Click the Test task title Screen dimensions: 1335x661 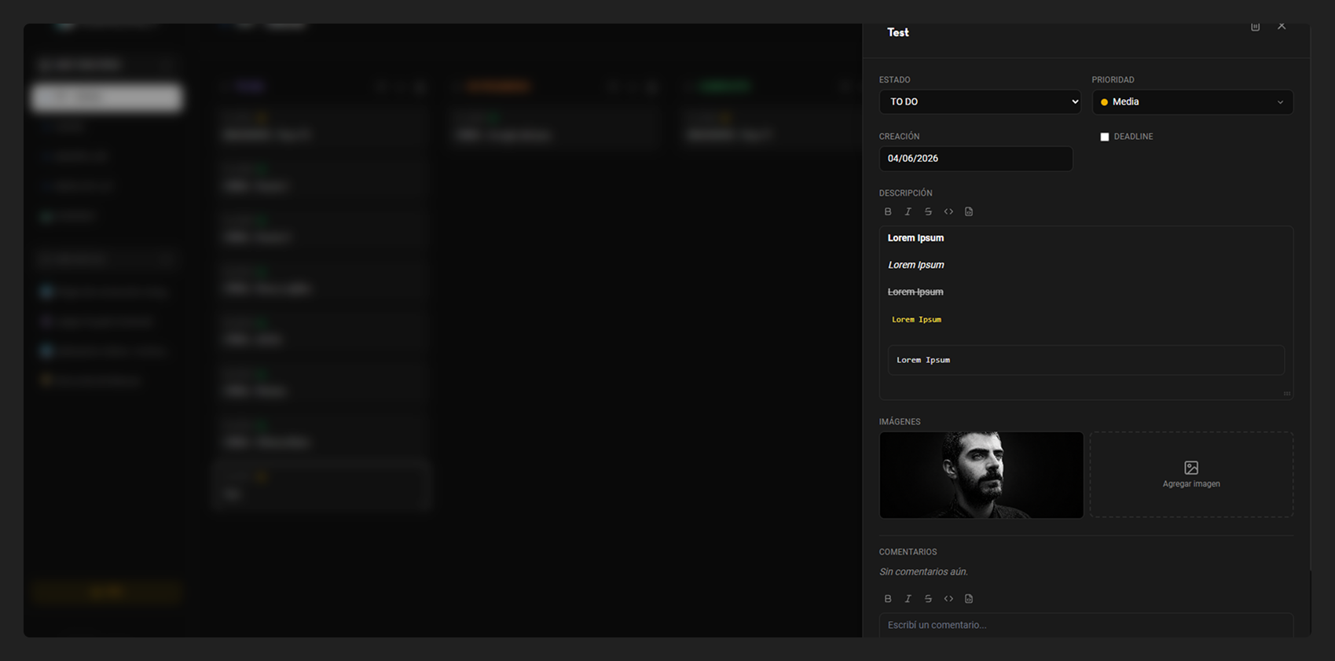pos(898,32)
